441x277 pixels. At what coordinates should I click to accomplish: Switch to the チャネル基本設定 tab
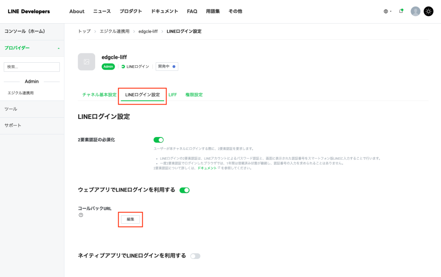(x=99, y=95)
